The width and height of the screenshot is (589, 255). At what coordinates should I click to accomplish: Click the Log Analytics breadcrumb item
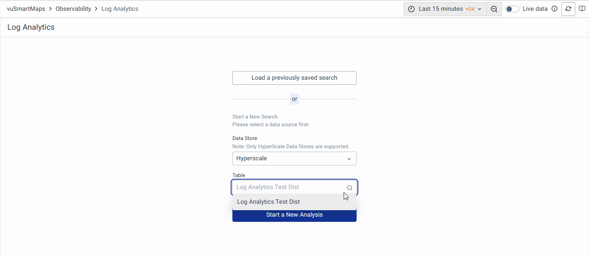pyautogui.click(x=120, y=9)
